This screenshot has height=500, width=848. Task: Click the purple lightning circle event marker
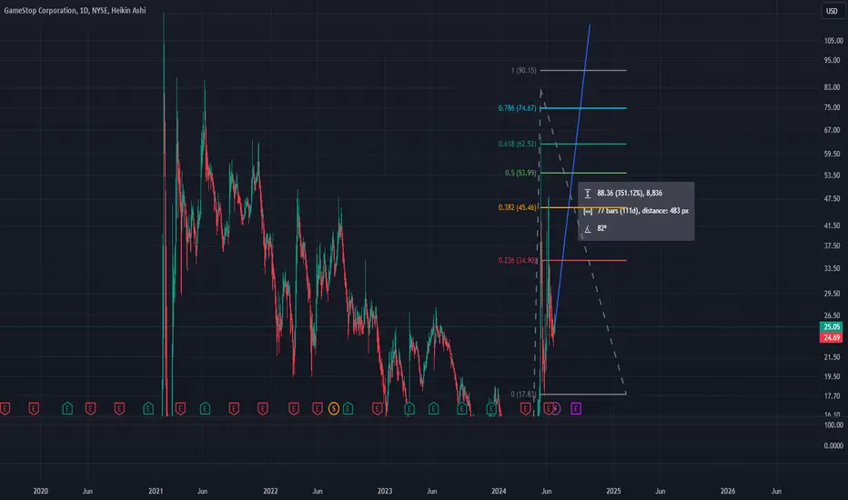pyautogui.click(x=557, y=409)
